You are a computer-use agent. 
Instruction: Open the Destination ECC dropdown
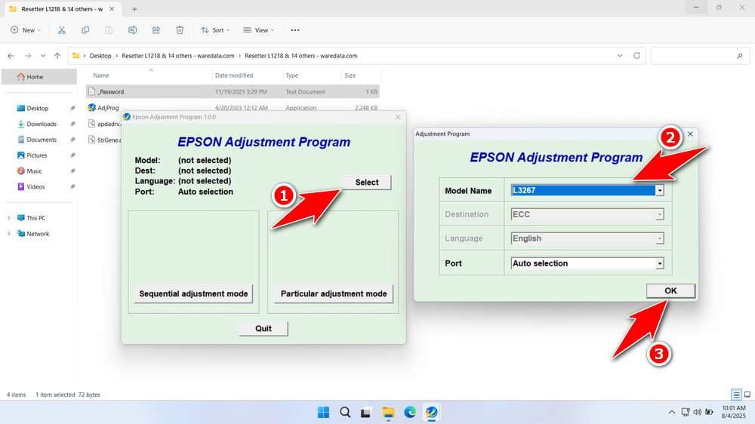pos(660,215)
